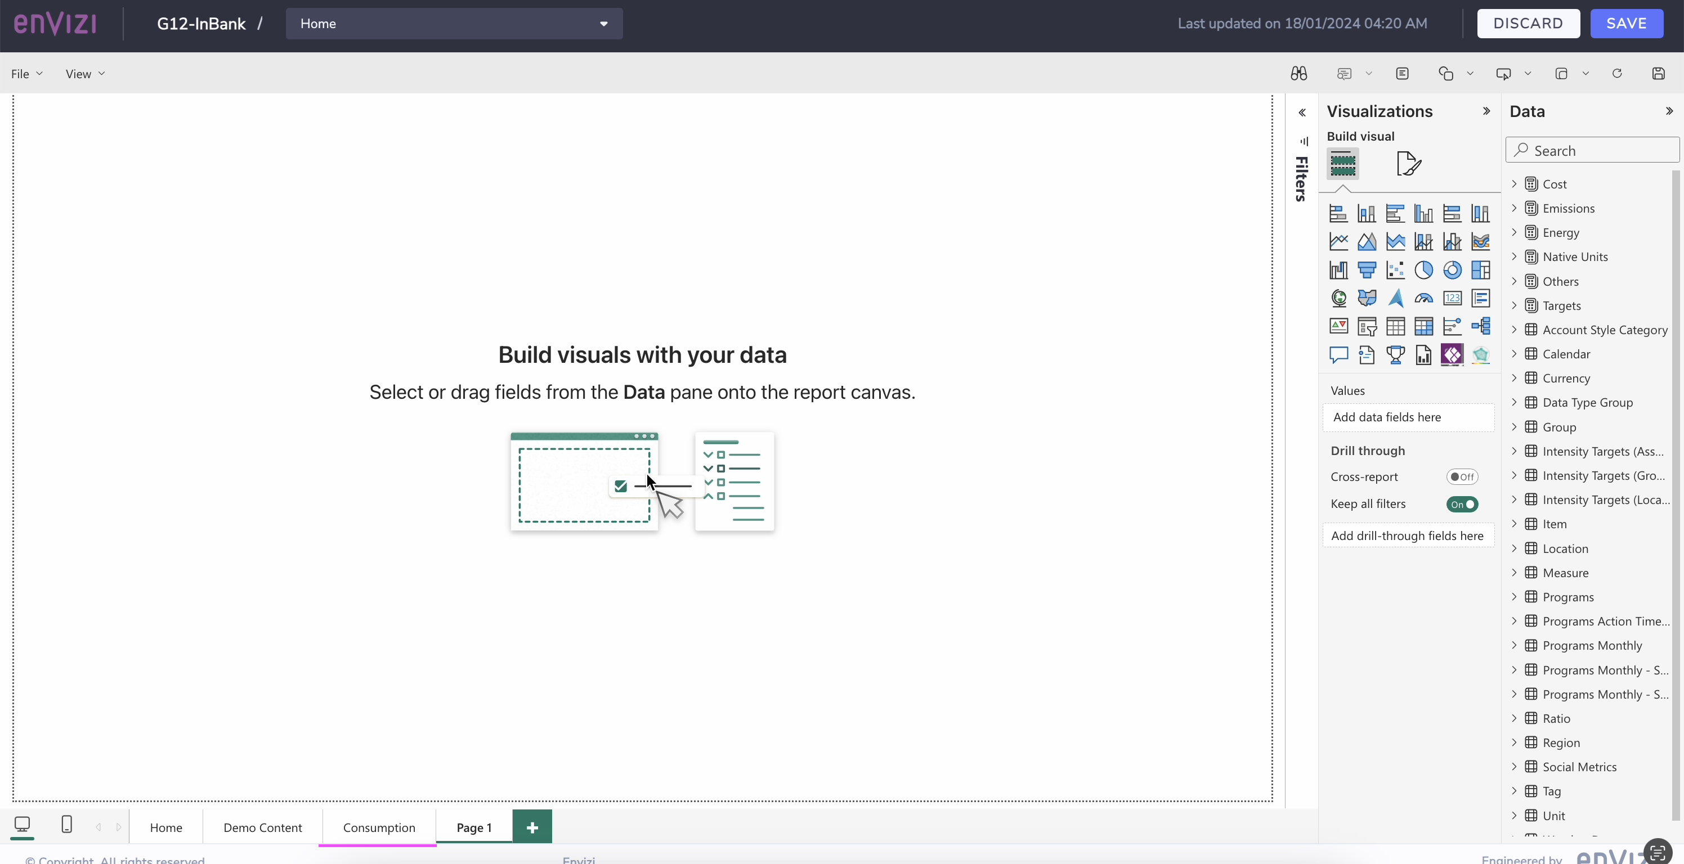
Task: Click the SAVE button
Action: [x=1627, y=24]
